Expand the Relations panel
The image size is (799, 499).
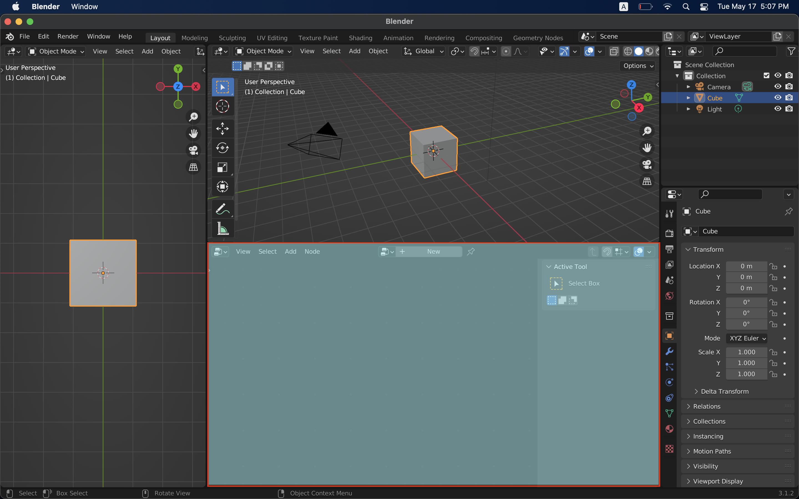pyautogui.click(x=707, y=406)
